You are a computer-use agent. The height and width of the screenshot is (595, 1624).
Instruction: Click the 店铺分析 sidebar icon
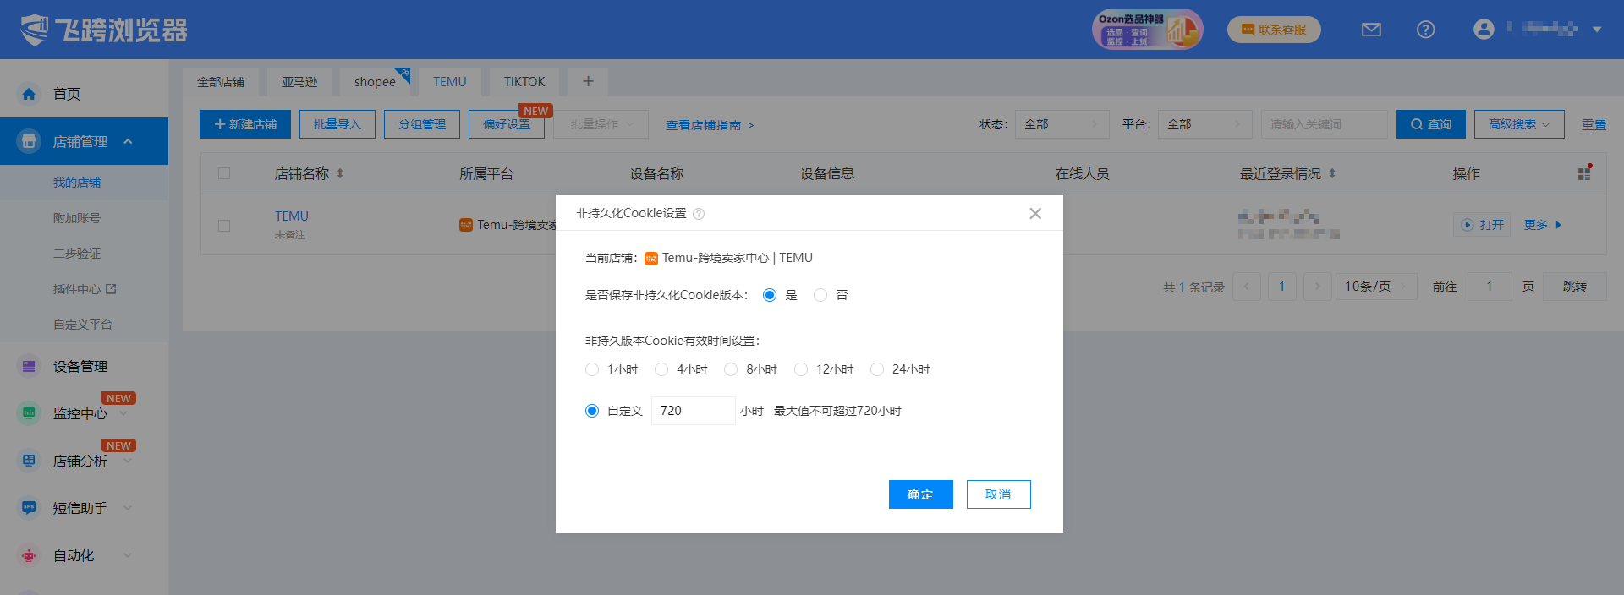pos(29,461)
